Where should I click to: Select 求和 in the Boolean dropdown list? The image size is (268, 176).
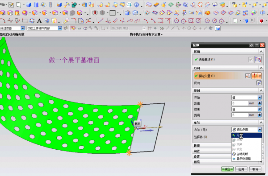pos(247,140)
